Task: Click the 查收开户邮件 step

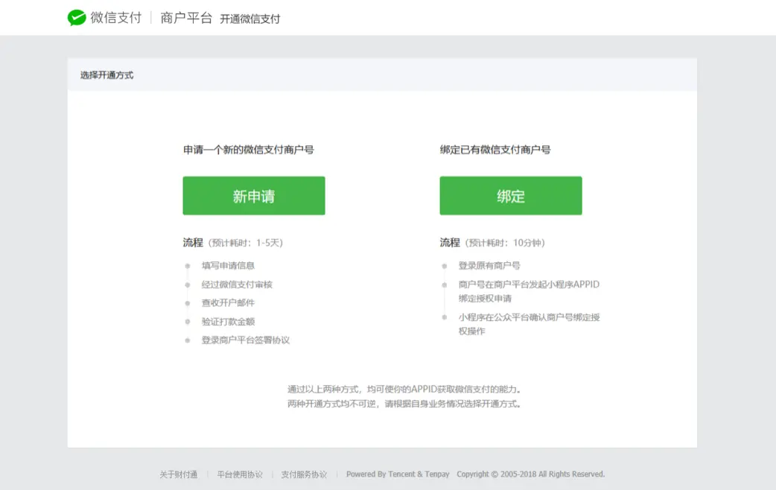Action: [x=228, y=303]
